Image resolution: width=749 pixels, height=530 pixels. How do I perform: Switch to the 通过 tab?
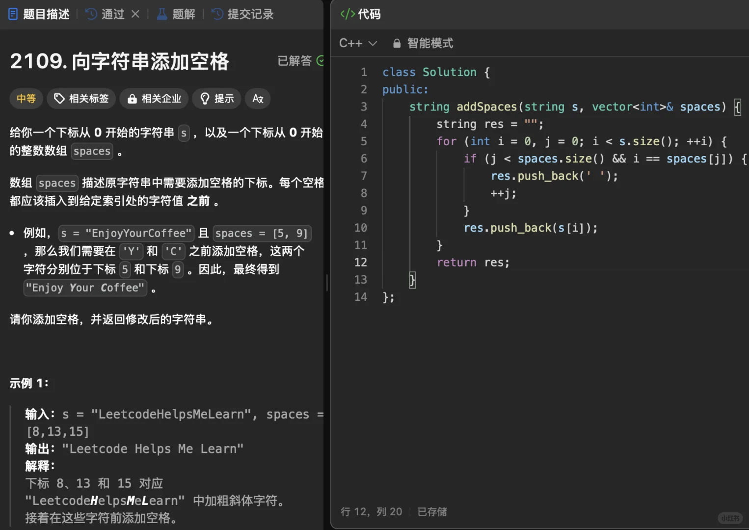[x=106, y=14]
